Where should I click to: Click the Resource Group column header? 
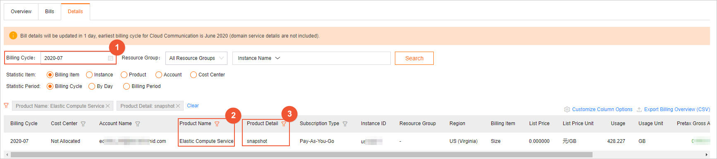click(418, 123)
